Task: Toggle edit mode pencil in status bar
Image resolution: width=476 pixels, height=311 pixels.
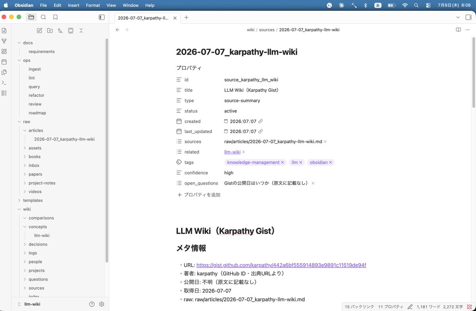Action: pyautogui.click(x=410, y=307)
